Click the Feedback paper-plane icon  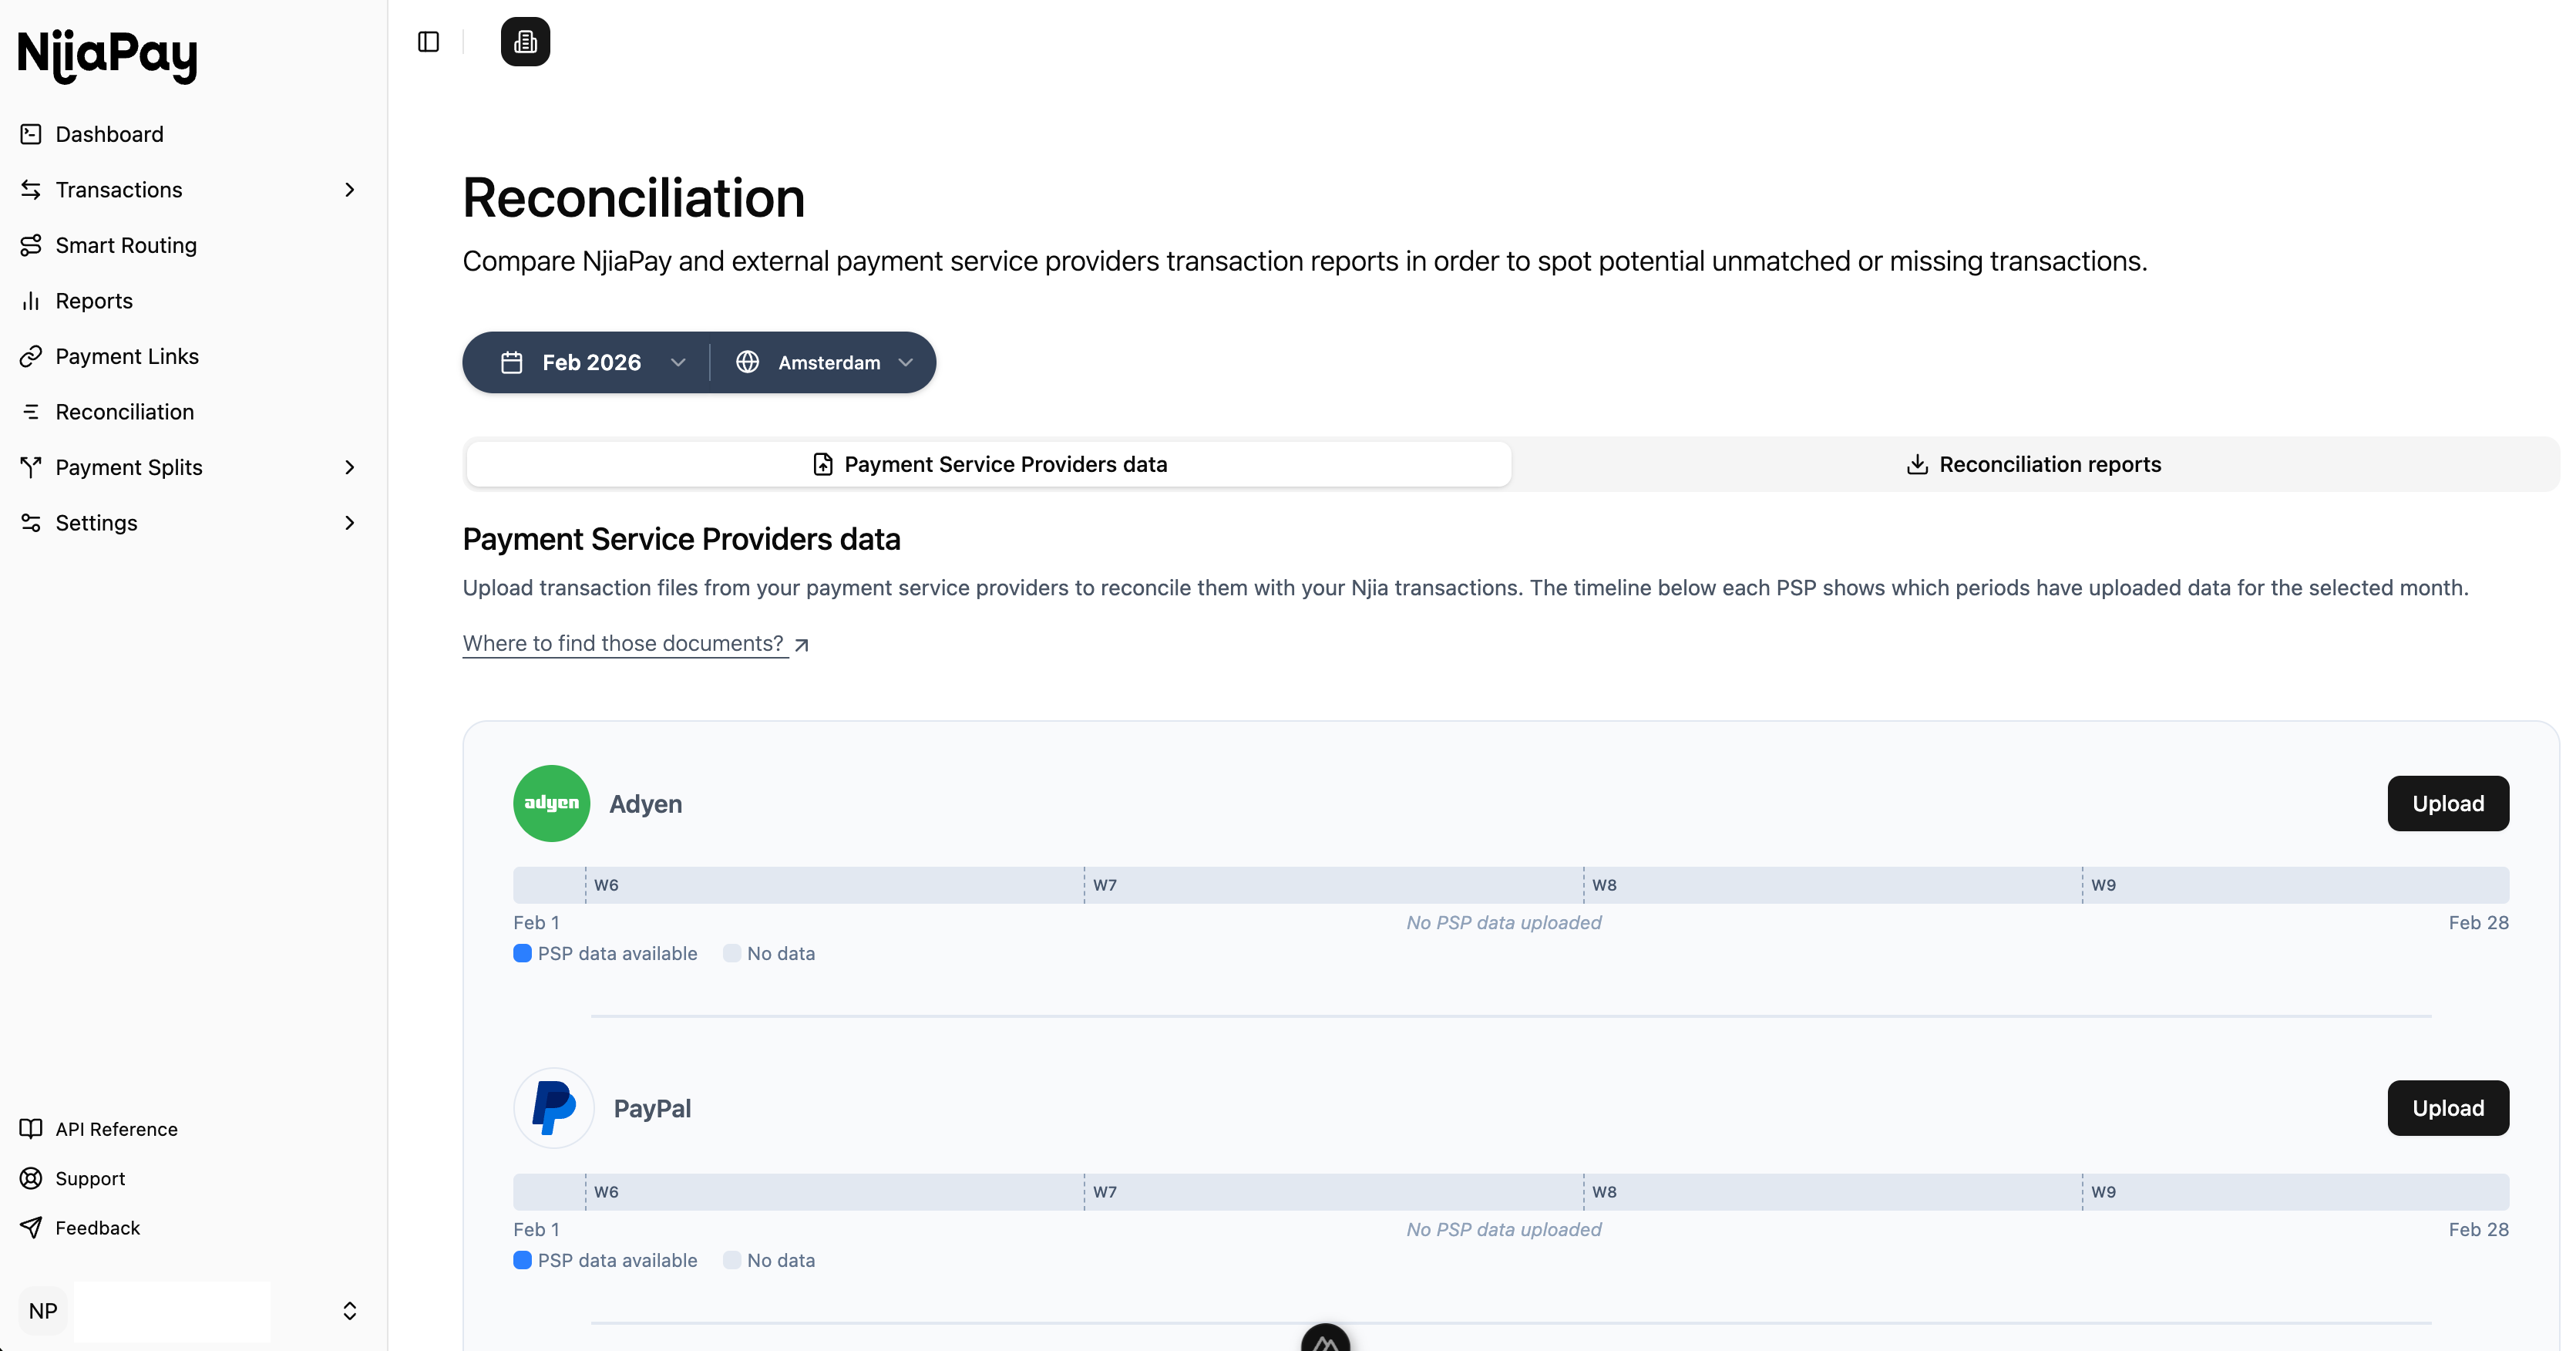coord(31,1228)
